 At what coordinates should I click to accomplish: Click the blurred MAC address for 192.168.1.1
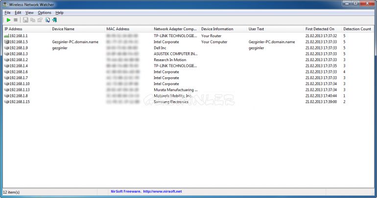pyautogui.click(x=122, y=36)
